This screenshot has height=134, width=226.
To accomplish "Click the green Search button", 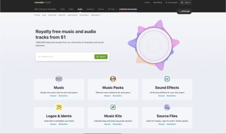I will 101,57.
